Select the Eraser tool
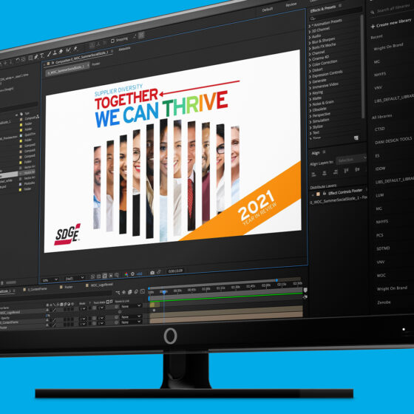This screenshot has width=414, height=414. [x=61, y=51]
